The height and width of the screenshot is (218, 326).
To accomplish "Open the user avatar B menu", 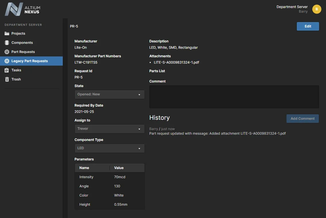I will (317, 9).
